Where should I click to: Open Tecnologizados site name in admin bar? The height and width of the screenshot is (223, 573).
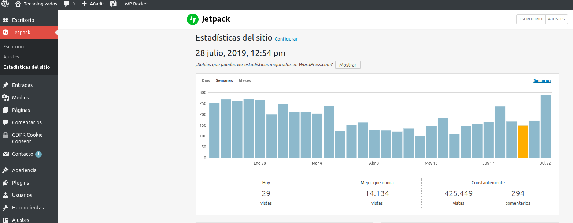[x=40, y=4]
